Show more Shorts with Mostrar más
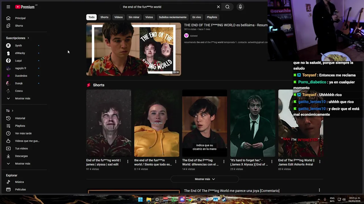The image size is (364, 204). click(205, 179)
